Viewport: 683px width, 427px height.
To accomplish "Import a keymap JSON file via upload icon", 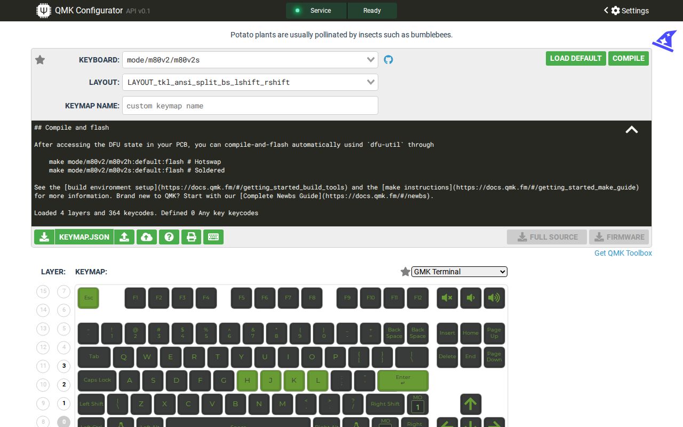I will point(124,236).
